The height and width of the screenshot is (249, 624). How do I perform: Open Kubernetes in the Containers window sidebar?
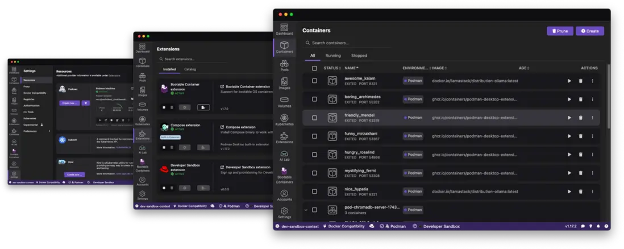(284, 120)
